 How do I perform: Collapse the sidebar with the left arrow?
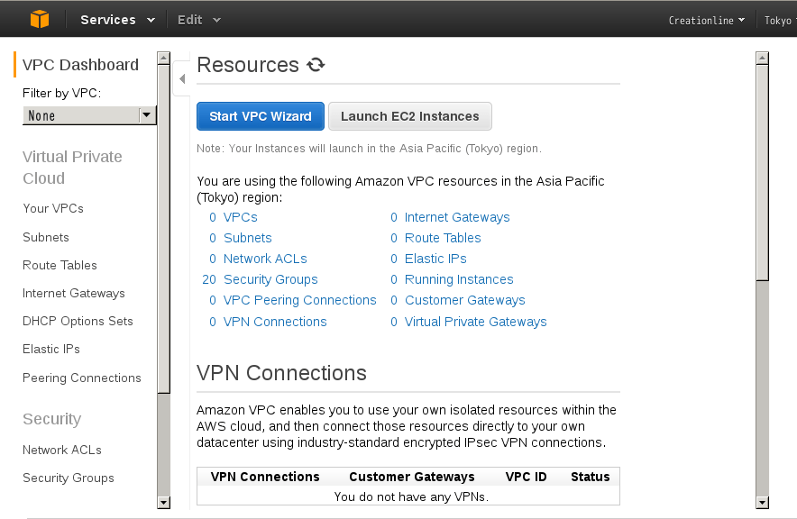point(181,79)
